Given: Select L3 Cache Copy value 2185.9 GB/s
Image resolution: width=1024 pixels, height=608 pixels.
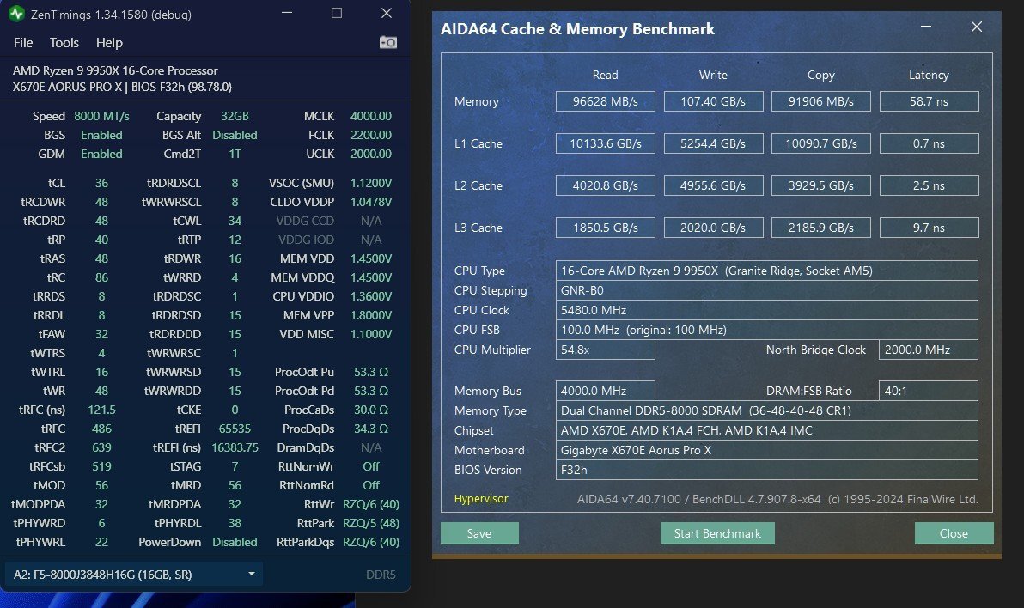Looking at the screenshot, I should [x=821, y=228].
